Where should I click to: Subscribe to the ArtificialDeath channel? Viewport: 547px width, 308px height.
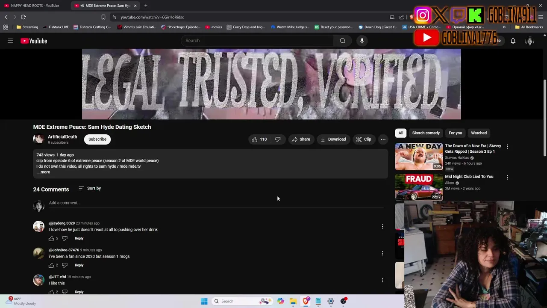tap(97, 139)
